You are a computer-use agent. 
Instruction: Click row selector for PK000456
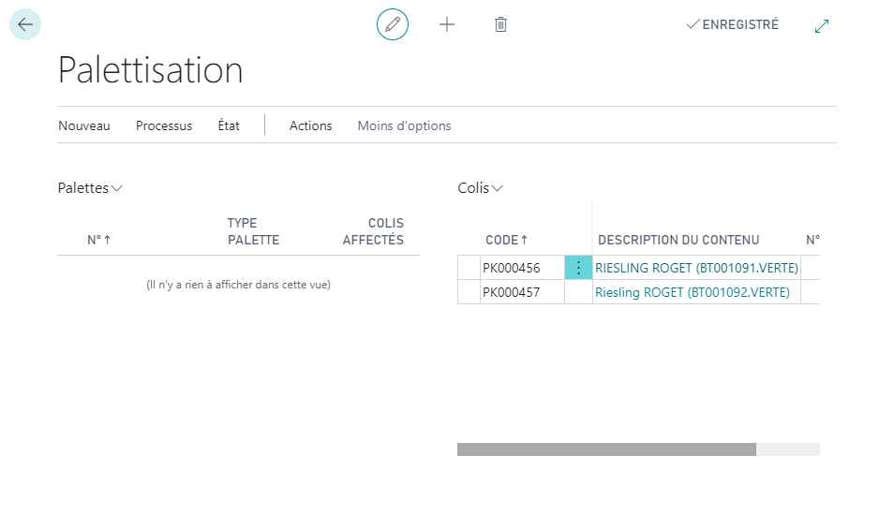469,268
